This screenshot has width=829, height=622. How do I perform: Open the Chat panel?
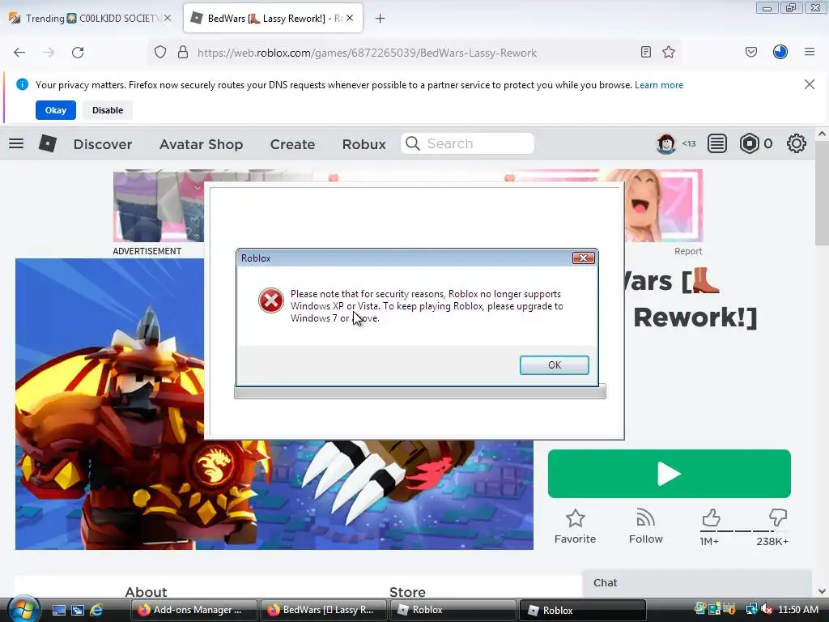tap(697, 583)
